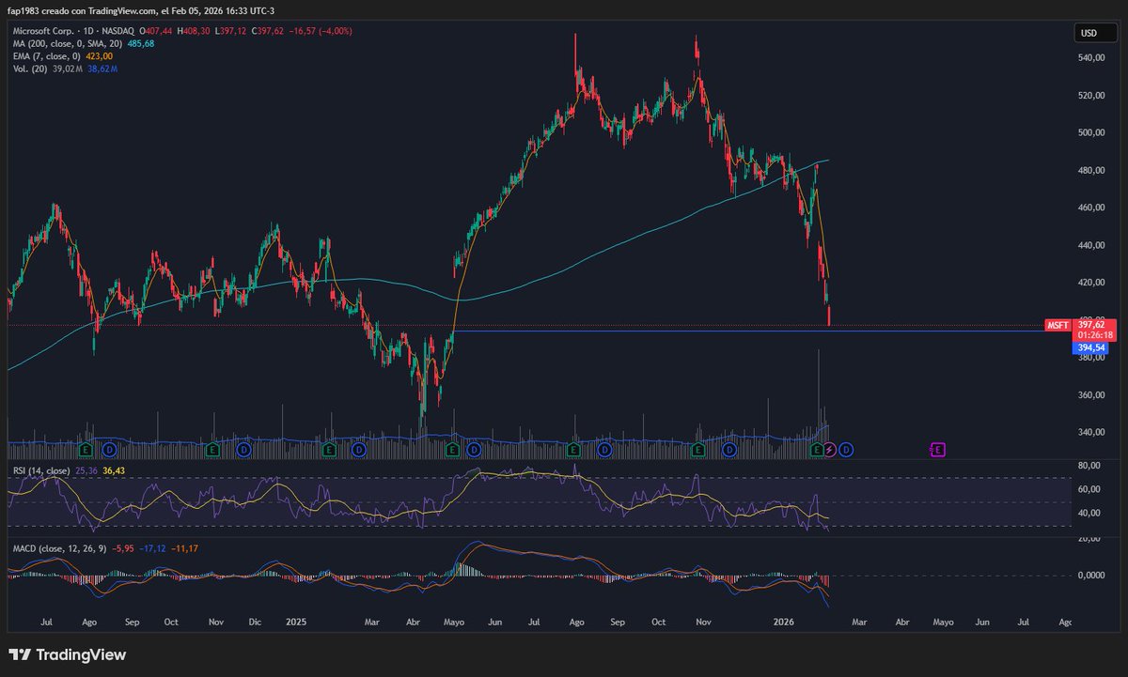The height and width of the screenshot is (677, 1128).
Task: Click the blue 394,54 horizontal line label
Action: click(1089, 347)
